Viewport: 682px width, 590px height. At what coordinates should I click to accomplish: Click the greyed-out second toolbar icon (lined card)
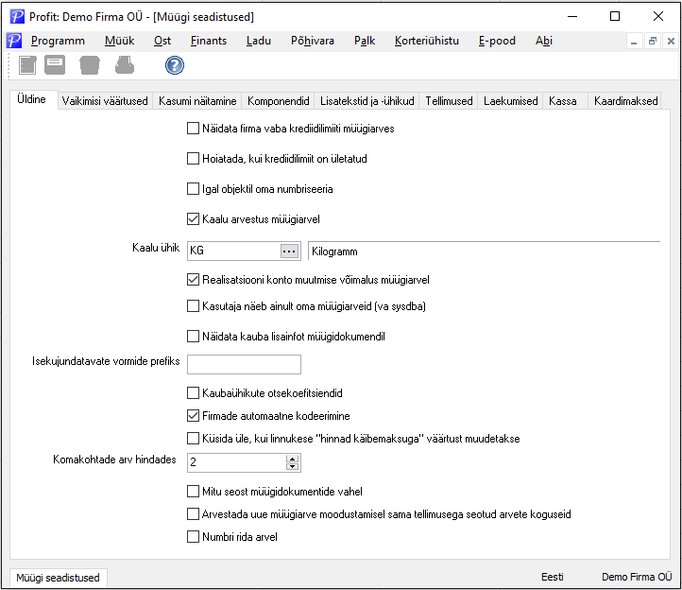pos(55,65)
